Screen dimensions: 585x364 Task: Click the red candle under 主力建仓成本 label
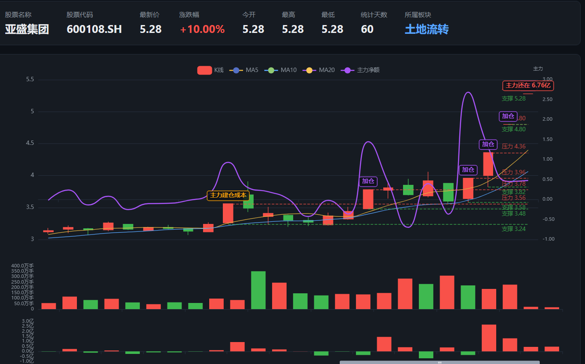click(x=228, y=213)
